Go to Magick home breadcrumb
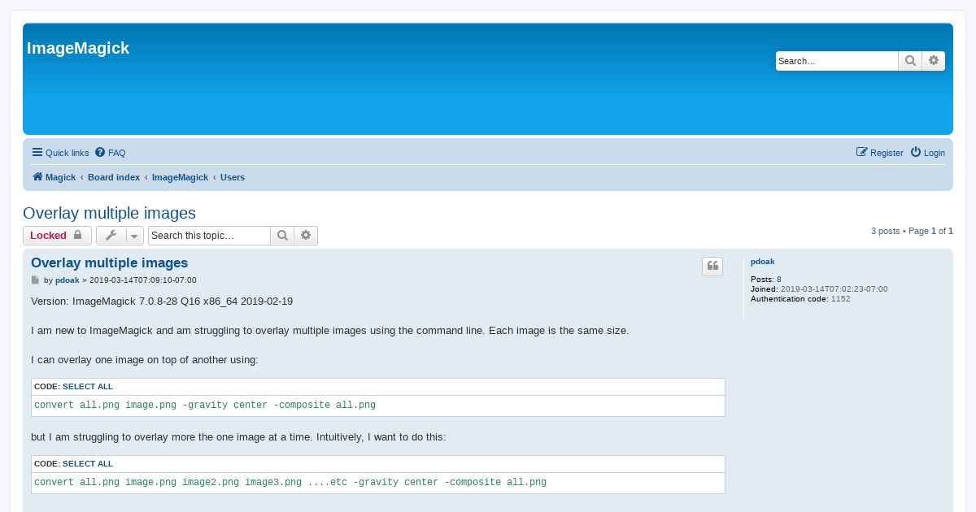Screen dimensions: 976x512 pos(54,177)
